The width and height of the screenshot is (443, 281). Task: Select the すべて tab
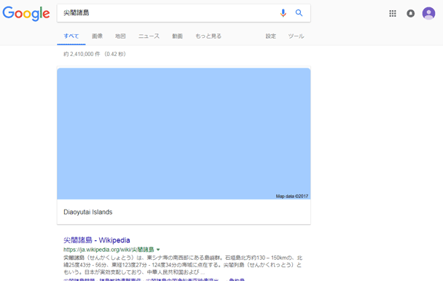coord(71,36)
